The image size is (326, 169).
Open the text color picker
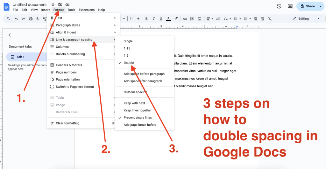pyautogui.click(x=168, y=19)
